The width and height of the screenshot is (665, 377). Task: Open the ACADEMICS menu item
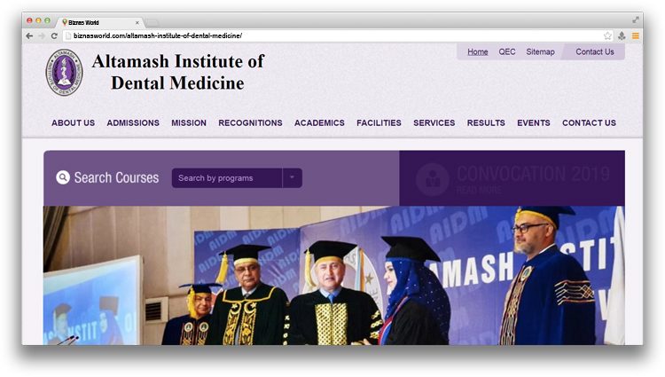[319, 123]
